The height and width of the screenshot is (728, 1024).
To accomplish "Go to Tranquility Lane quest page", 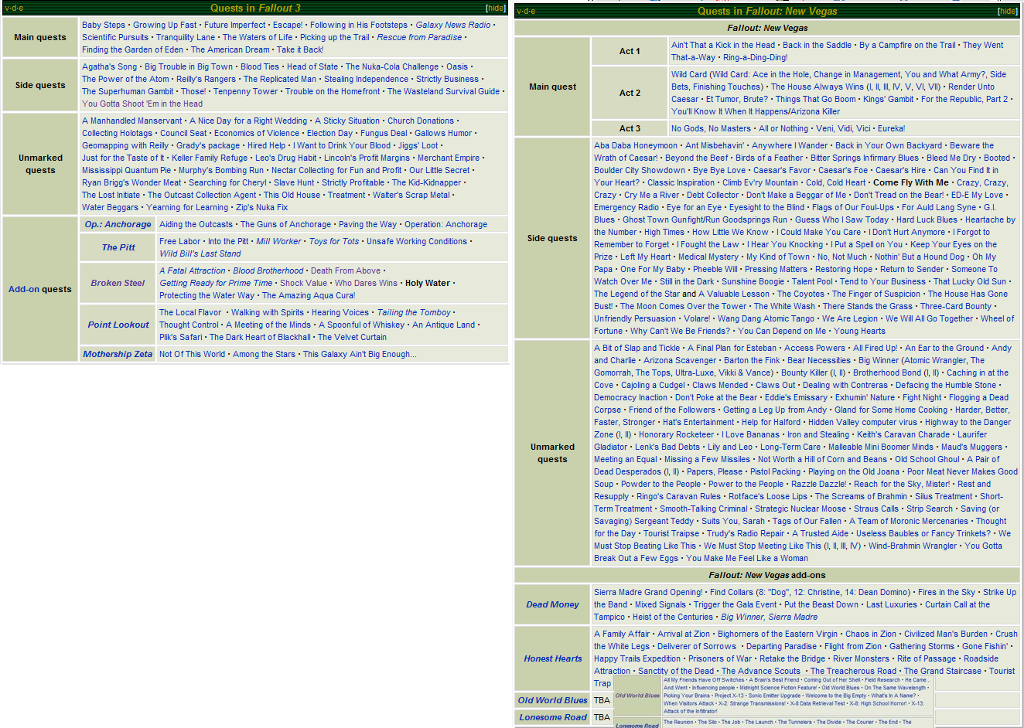I will click(186, 37).
